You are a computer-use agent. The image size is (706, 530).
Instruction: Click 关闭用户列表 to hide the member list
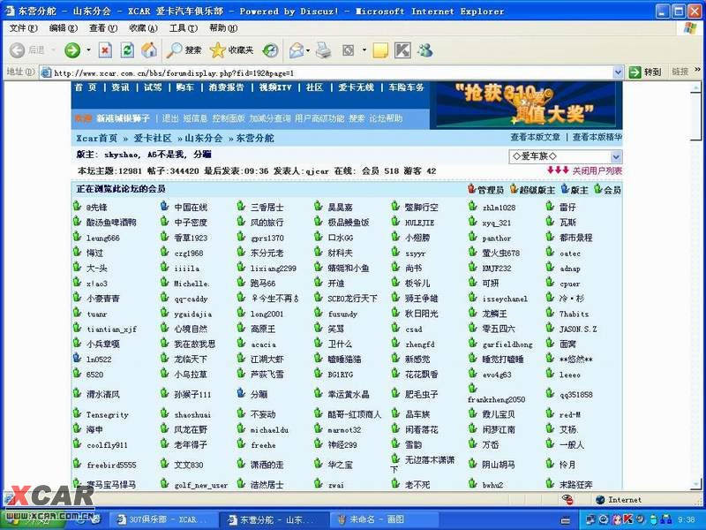point(597,170)
